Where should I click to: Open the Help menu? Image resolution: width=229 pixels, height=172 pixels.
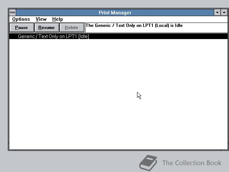58,19
